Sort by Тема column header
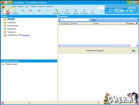Viewport: 139px width, 105px height. tap(110, 23)
